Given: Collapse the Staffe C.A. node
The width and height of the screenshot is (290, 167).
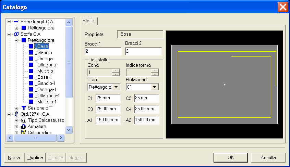Looking at the screenshot, I should click(9, 34).
